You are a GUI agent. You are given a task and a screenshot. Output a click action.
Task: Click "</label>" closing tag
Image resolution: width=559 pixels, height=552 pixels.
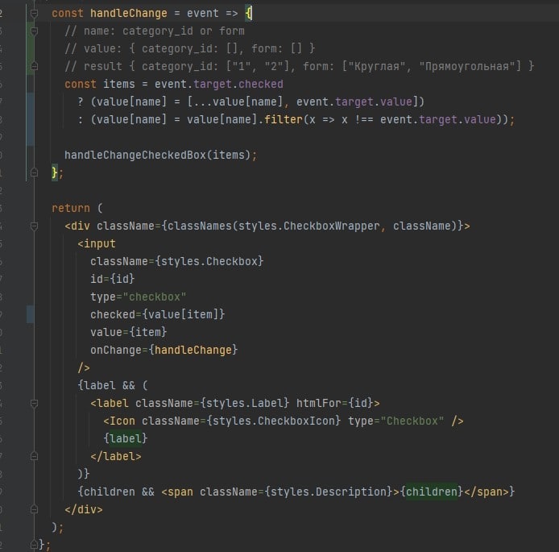click(x=116, y=456)
